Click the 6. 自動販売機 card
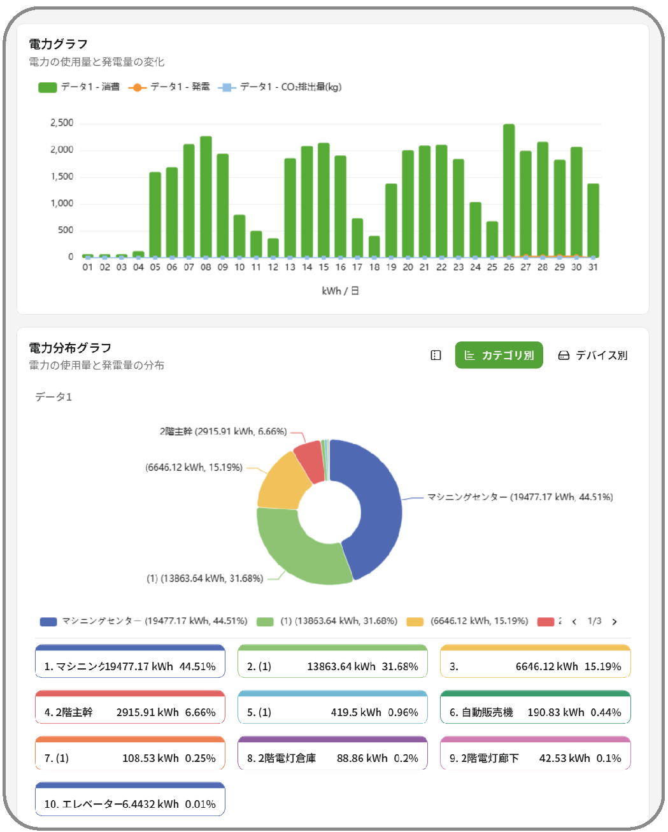 coord(535,708)
